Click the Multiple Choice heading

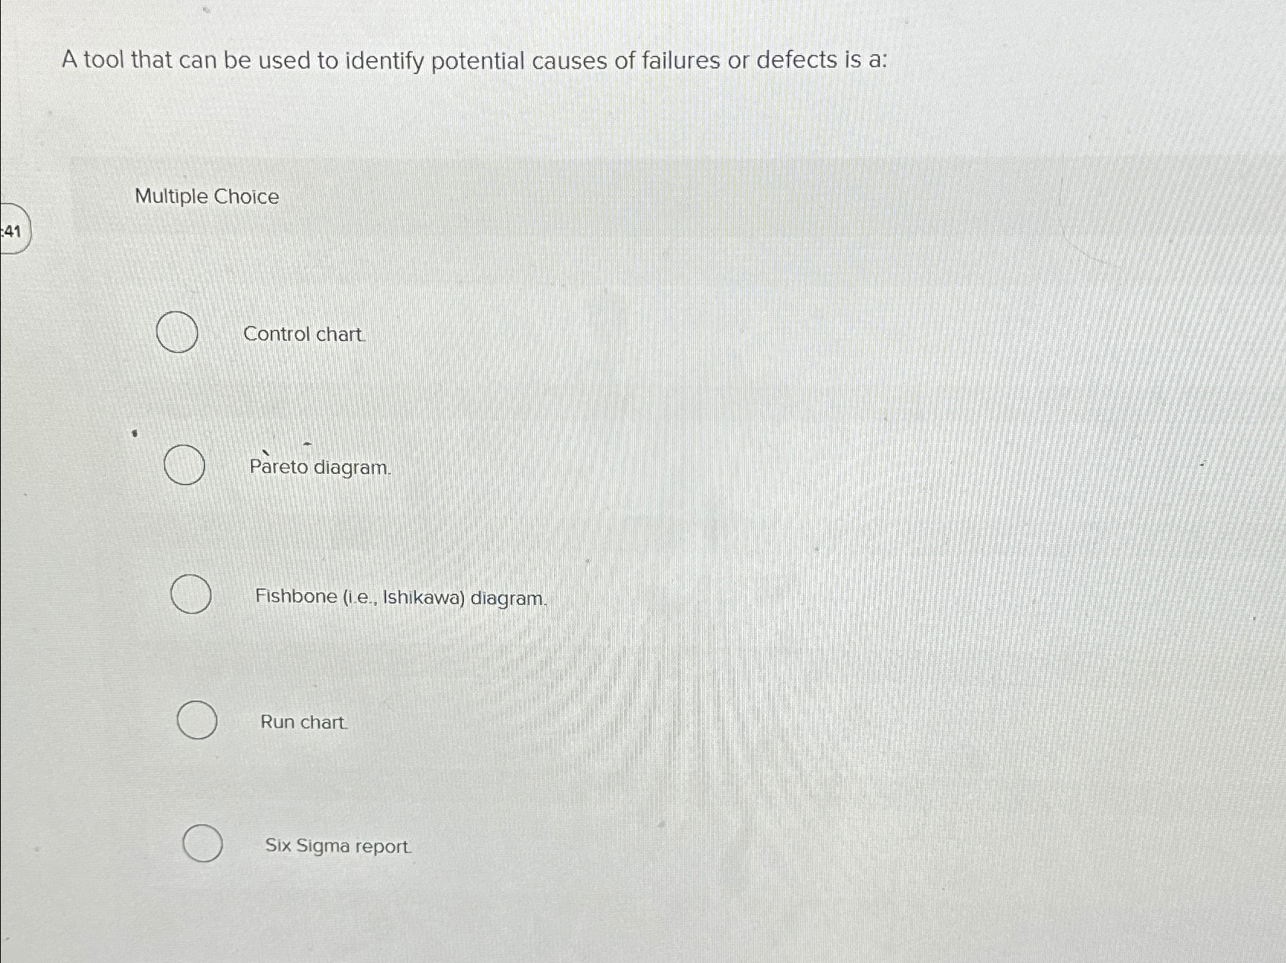(x=206, y=197)
